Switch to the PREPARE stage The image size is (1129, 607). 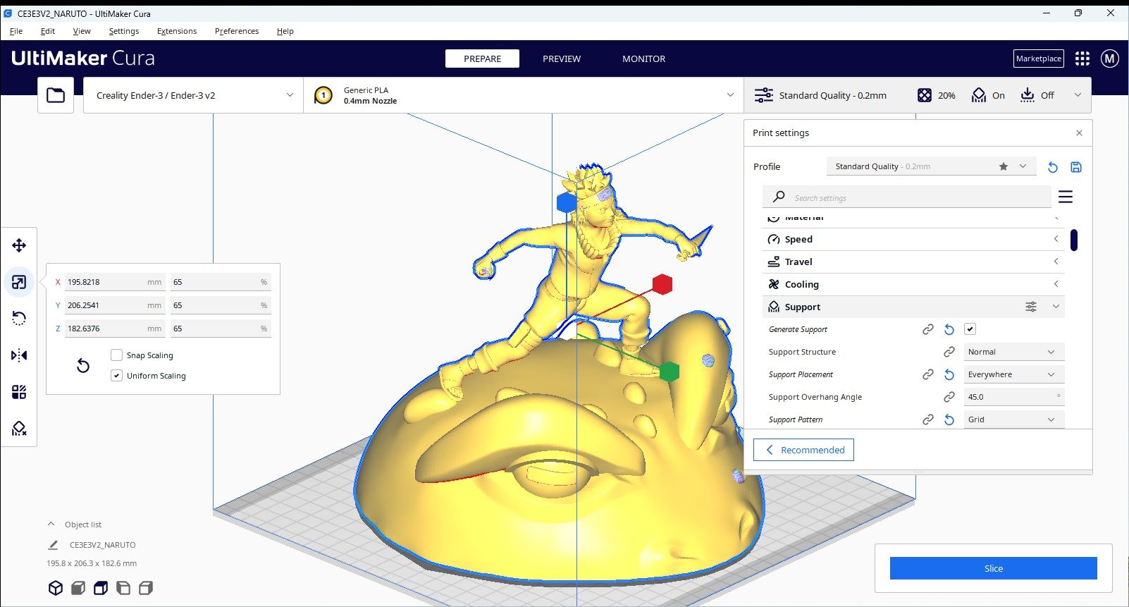pyautogui.click(x=483, y=59)
